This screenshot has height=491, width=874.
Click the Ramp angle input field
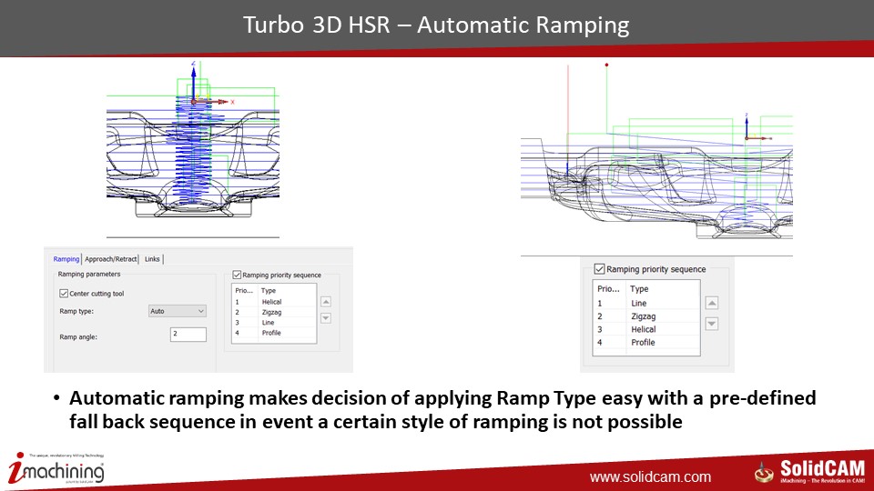pyautogui.click(x=188, y=335)
